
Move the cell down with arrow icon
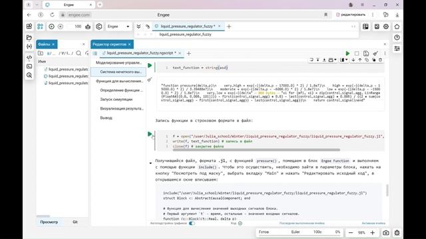pos(353,60)
